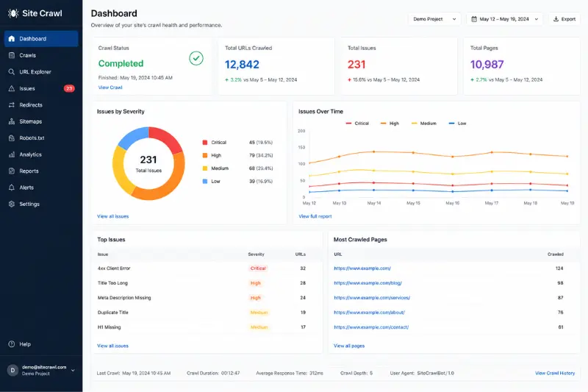The width and height of the screenshot is (588, 392).
Task: Toggle High series in chart legend
Action: (390, 124)
